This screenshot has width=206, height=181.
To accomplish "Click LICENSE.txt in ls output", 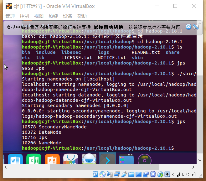I will pyautogui.click(x=77, y=58).
